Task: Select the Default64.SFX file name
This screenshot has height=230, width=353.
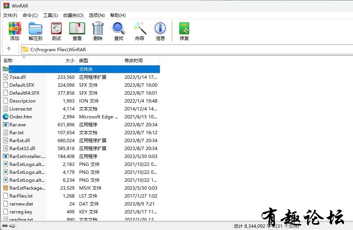Action: click(24, 93)
